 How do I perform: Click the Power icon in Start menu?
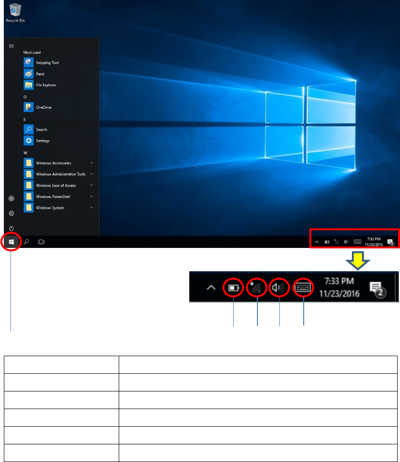(x=11, y=228)
